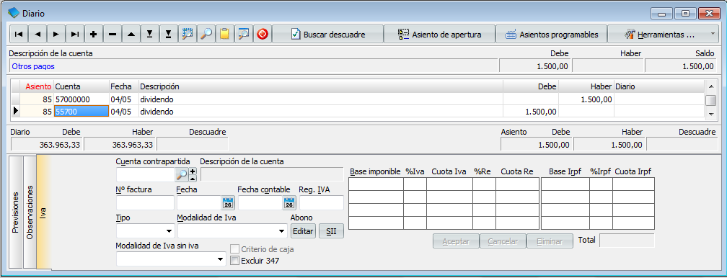
Task: Go to the first record
Action: pyautogui.click(x=19, y=35)
